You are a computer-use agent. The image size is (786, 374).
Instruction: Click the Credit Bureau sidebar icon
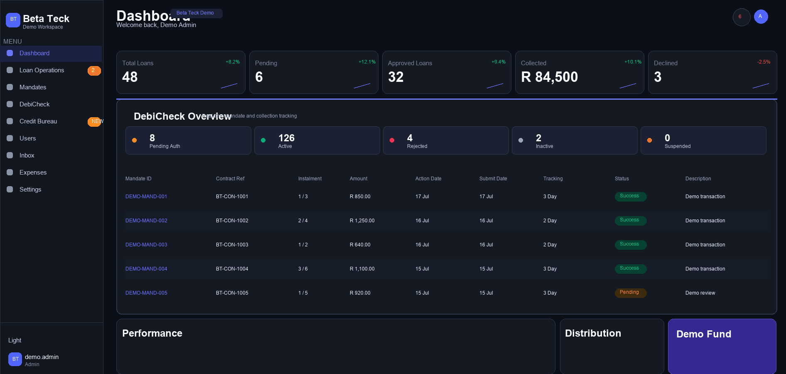(10, 121)
